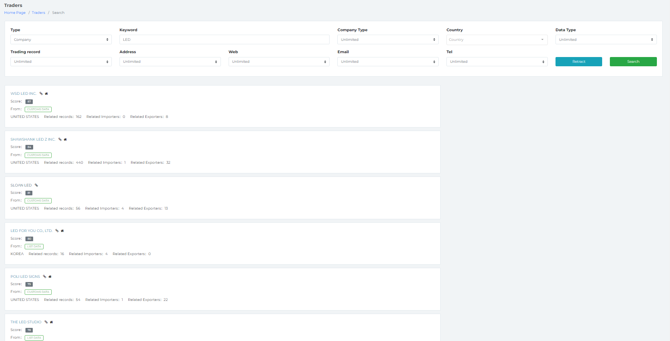Navigate to Traders breadcrumb link
This screenshot has width=670, height=341.
tap(39, 13)
